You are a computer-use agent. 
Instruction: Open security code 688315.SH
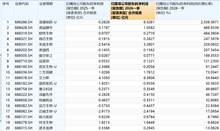pyautogui.click(x=24, y=128)
